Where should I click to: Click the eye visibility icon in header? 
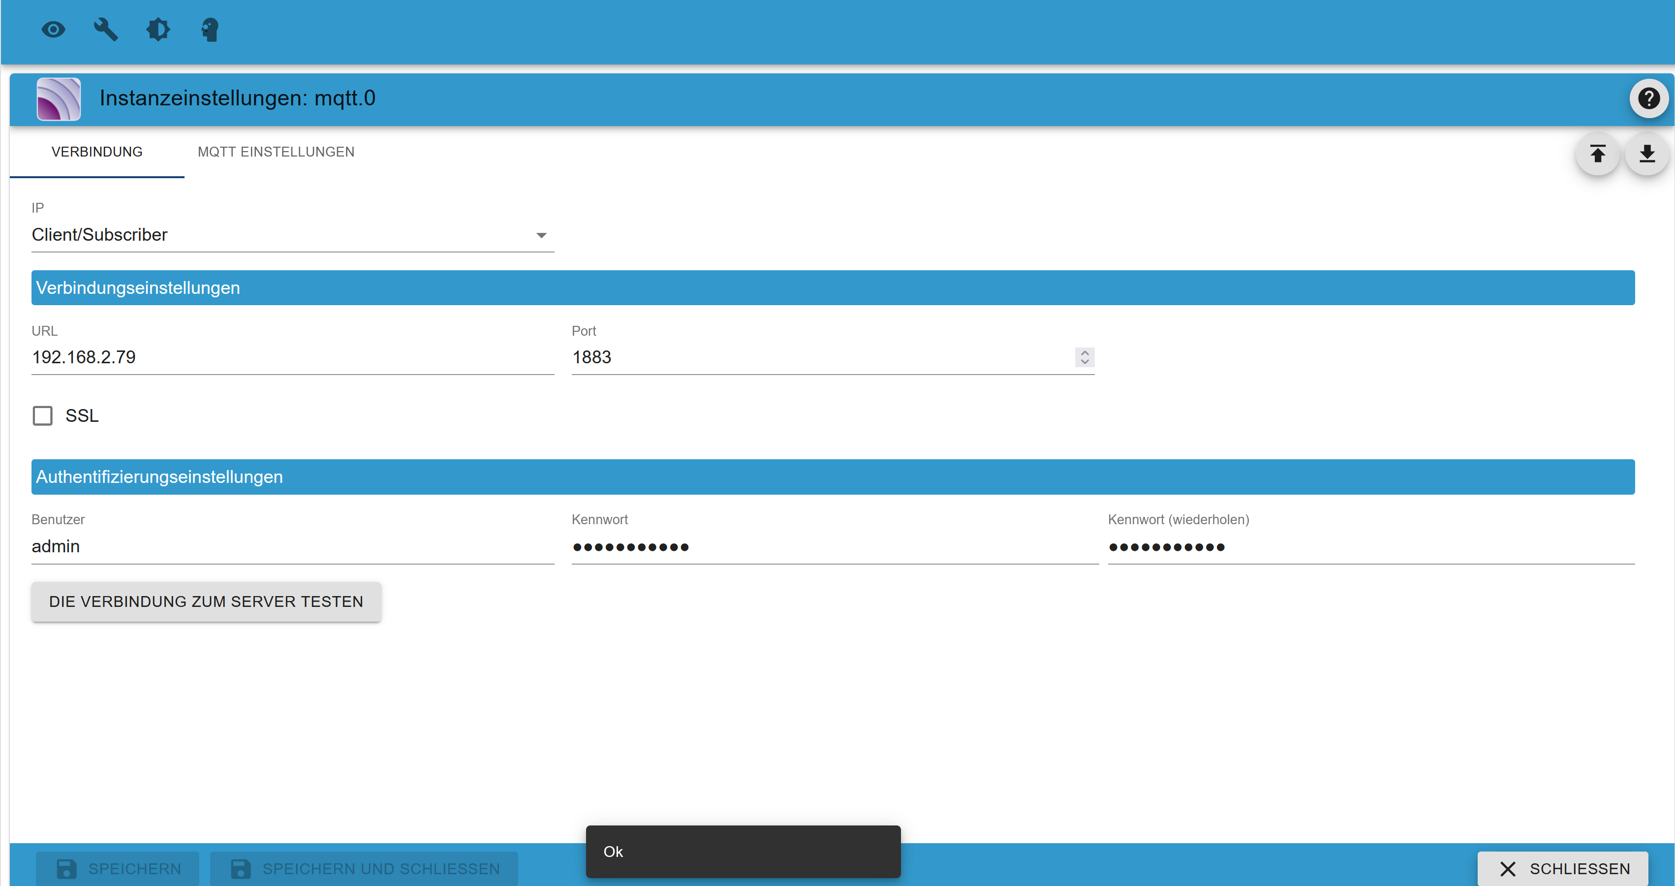coord(53,30)
